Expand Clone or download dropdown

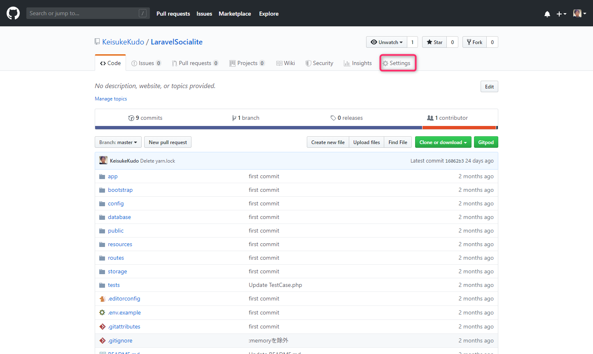coord(443,142)
